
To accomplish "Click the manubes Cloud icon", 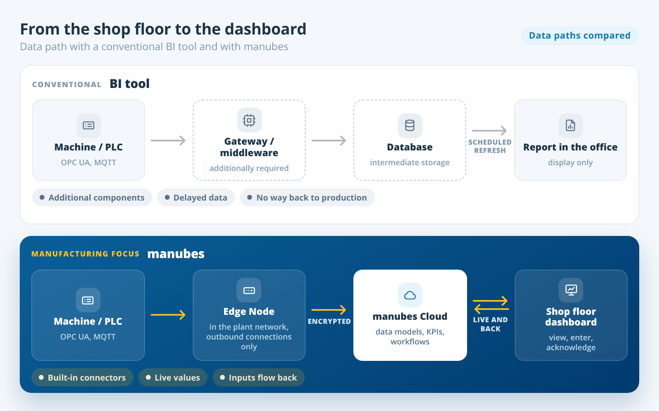I will (x=410, y=295).
